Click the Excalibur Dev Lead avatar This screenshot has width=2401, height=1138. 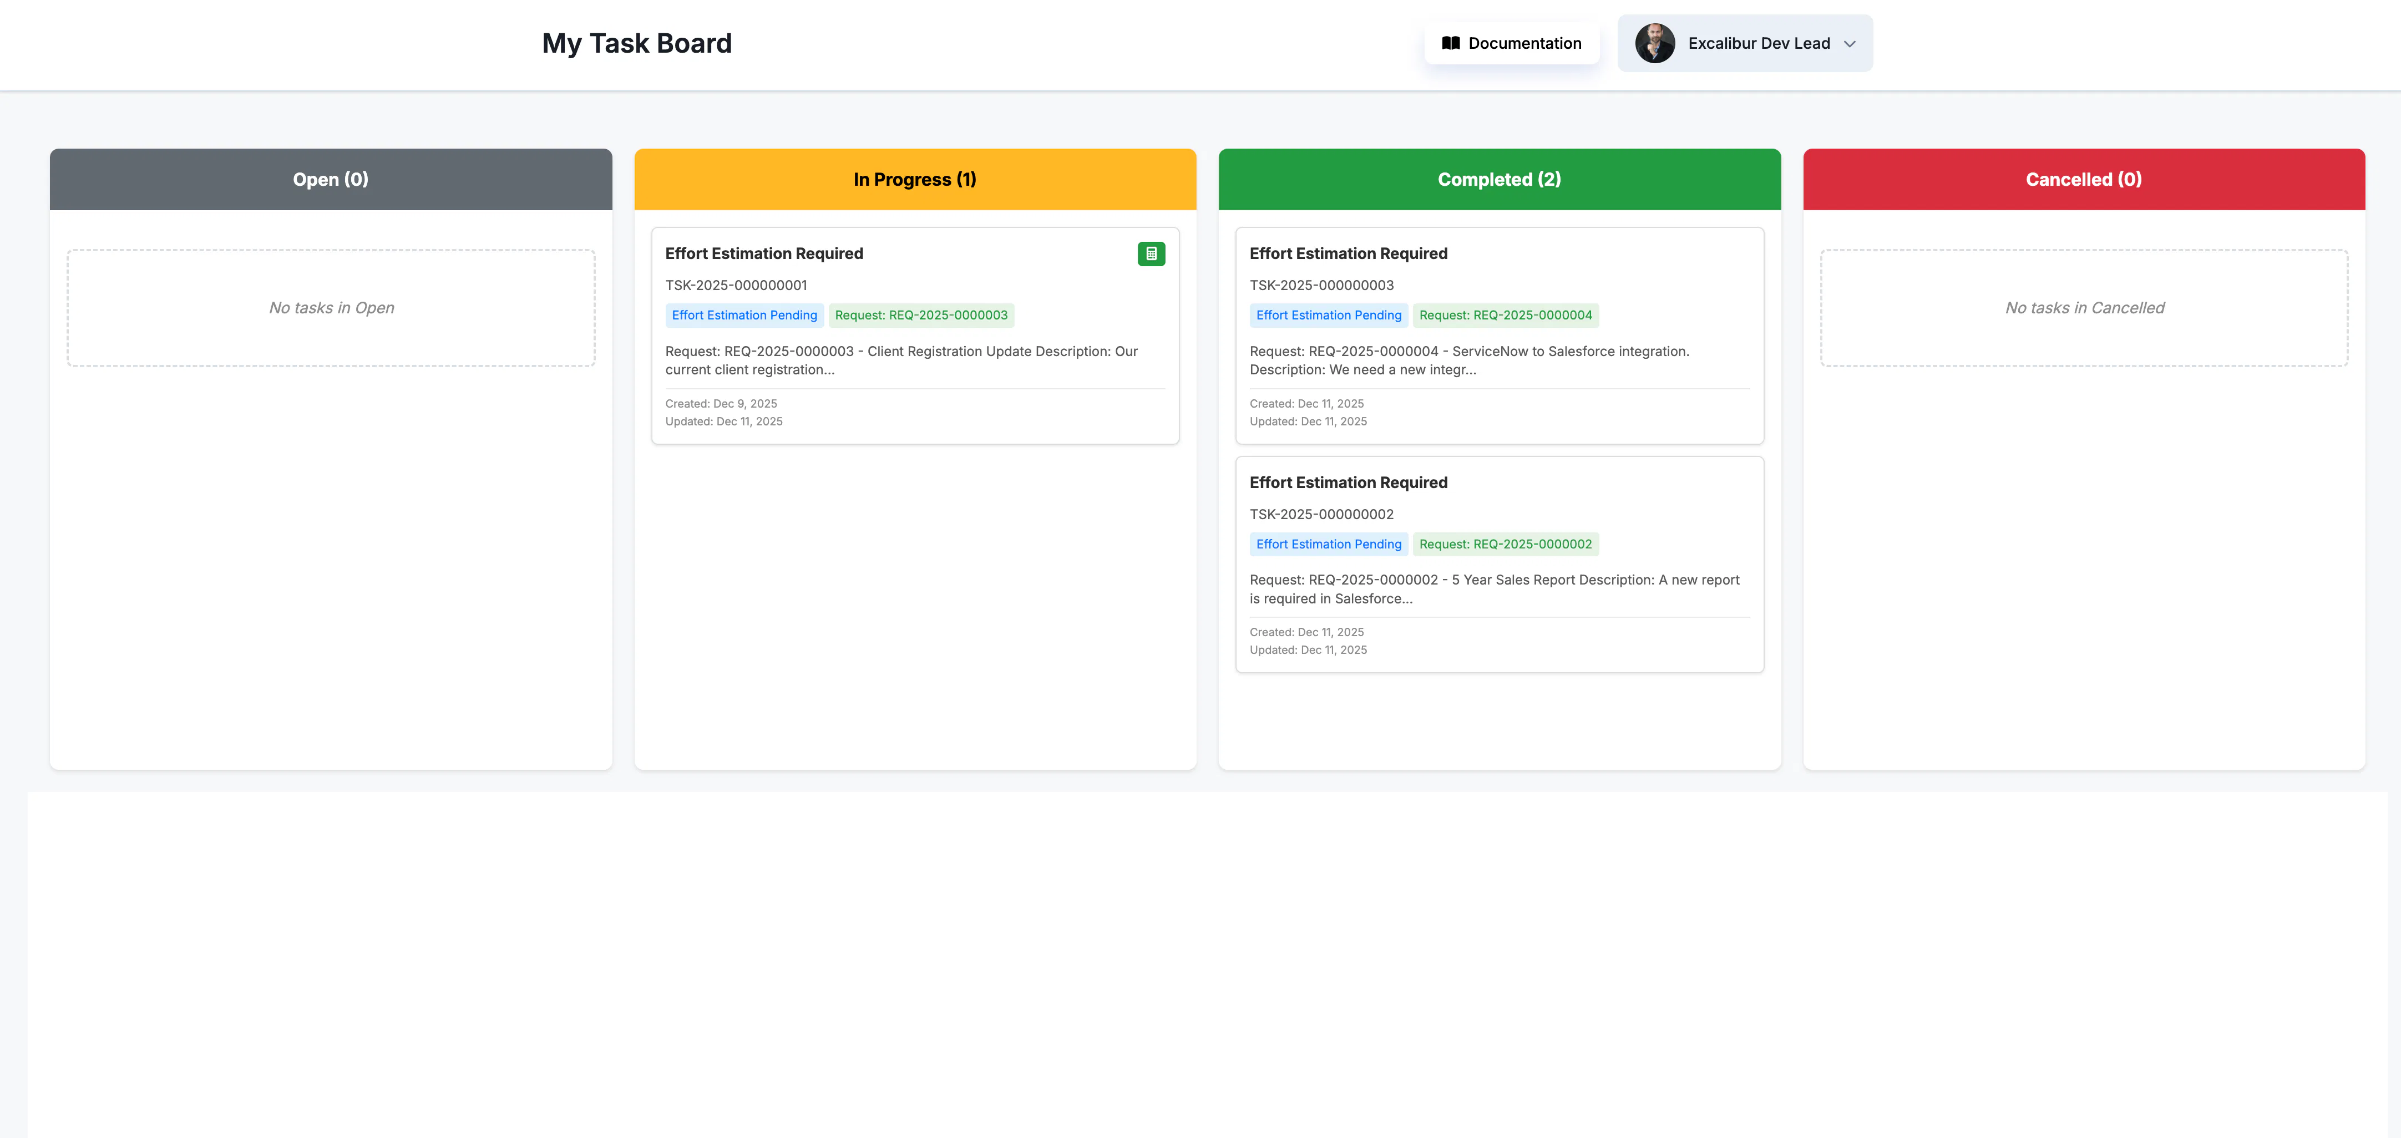coord(1654,43)
